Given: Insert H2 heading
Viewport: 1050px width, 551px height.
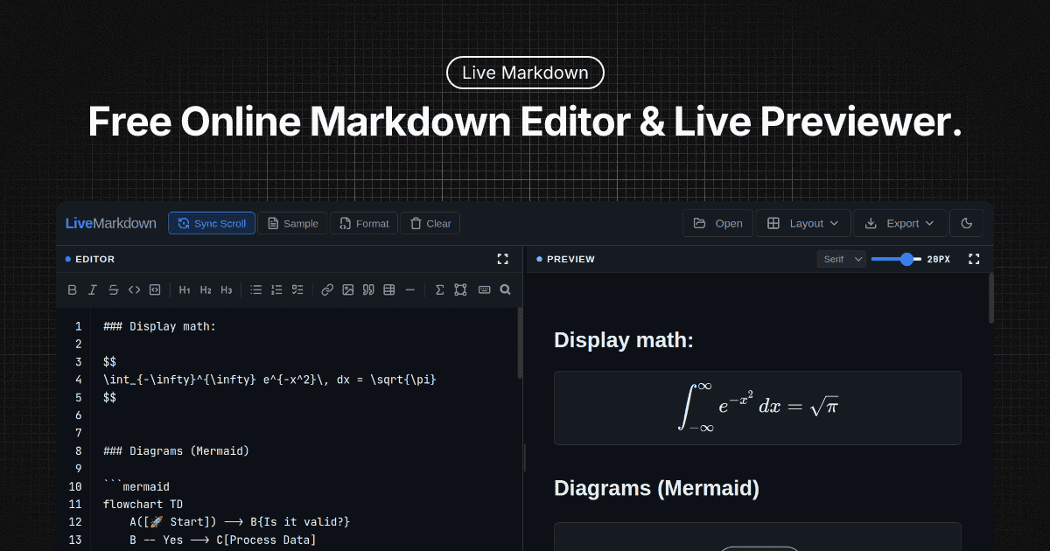Looking at the screenshot, I should pyautogui.click(x=206, y=289).
